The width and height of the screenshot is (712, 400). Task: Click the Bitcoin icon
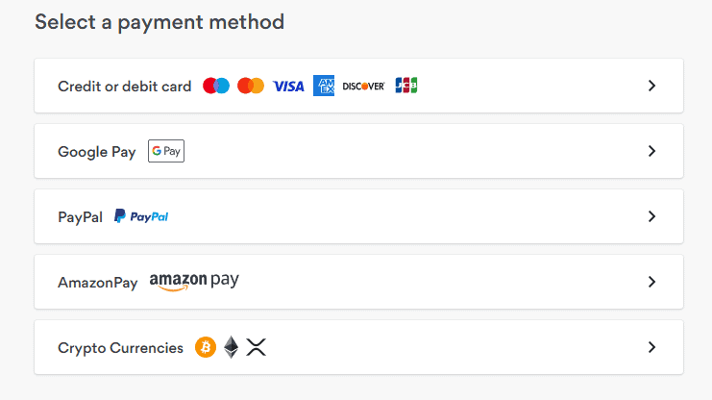[x=206, y=347]
